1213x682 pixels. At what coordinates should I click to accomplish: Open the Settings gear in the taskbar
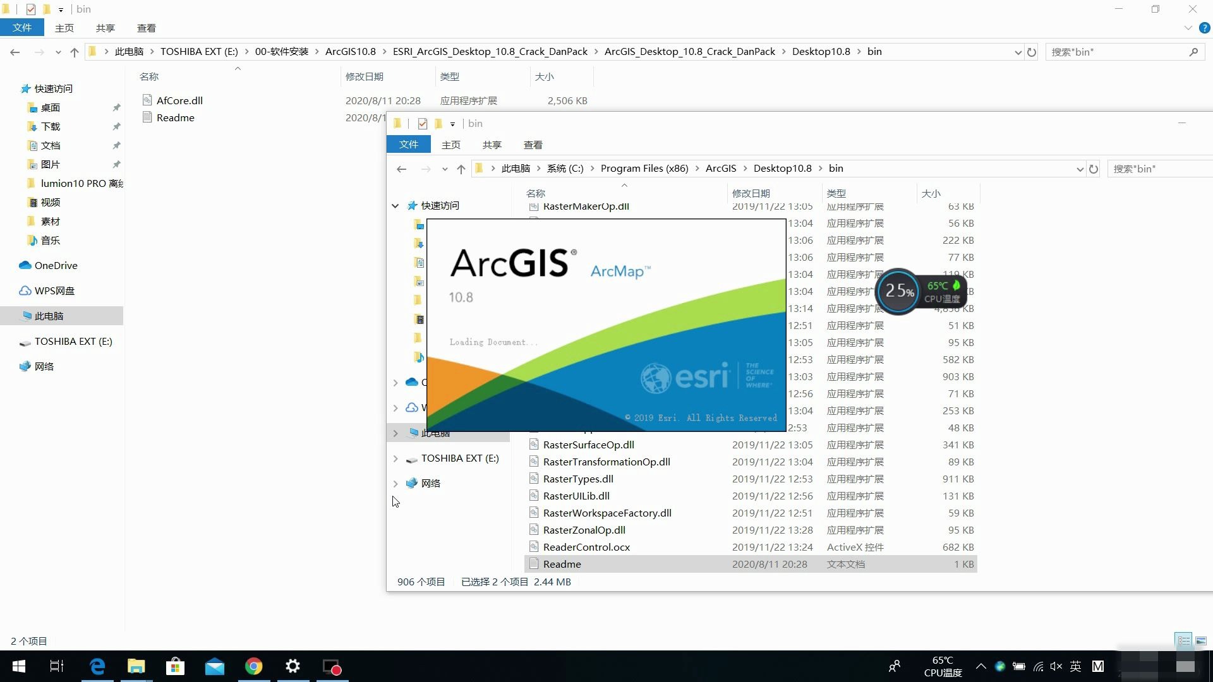click(293, 666)
